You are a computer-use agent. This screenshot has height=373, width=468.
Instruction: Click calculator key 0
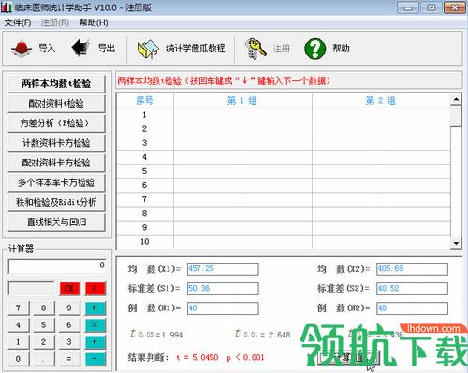pos(18,359)
